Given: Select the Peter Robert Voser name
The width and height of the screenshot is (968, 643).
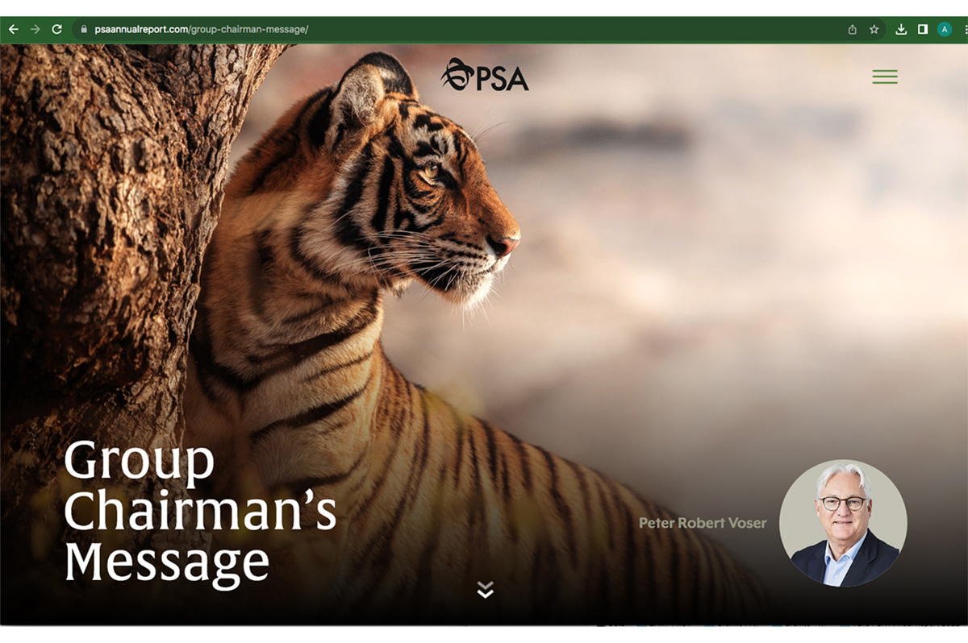Looking at the screenshot, I should point(703,523).
